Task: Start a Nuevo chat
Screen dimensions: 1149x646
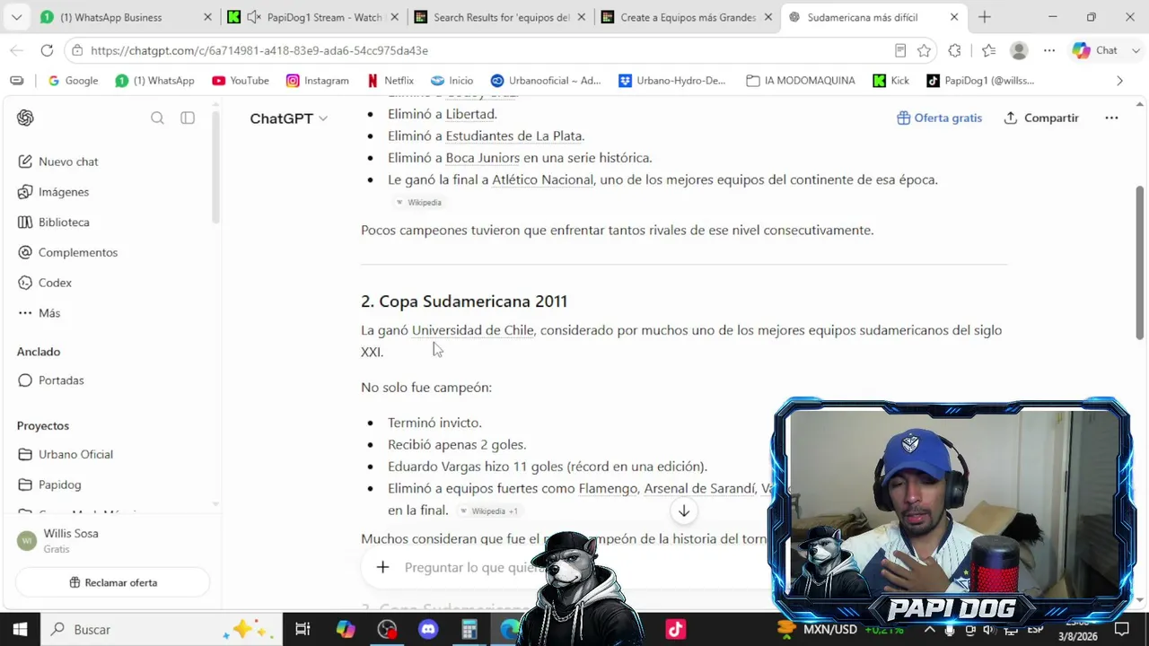Action: coord(57,161)
